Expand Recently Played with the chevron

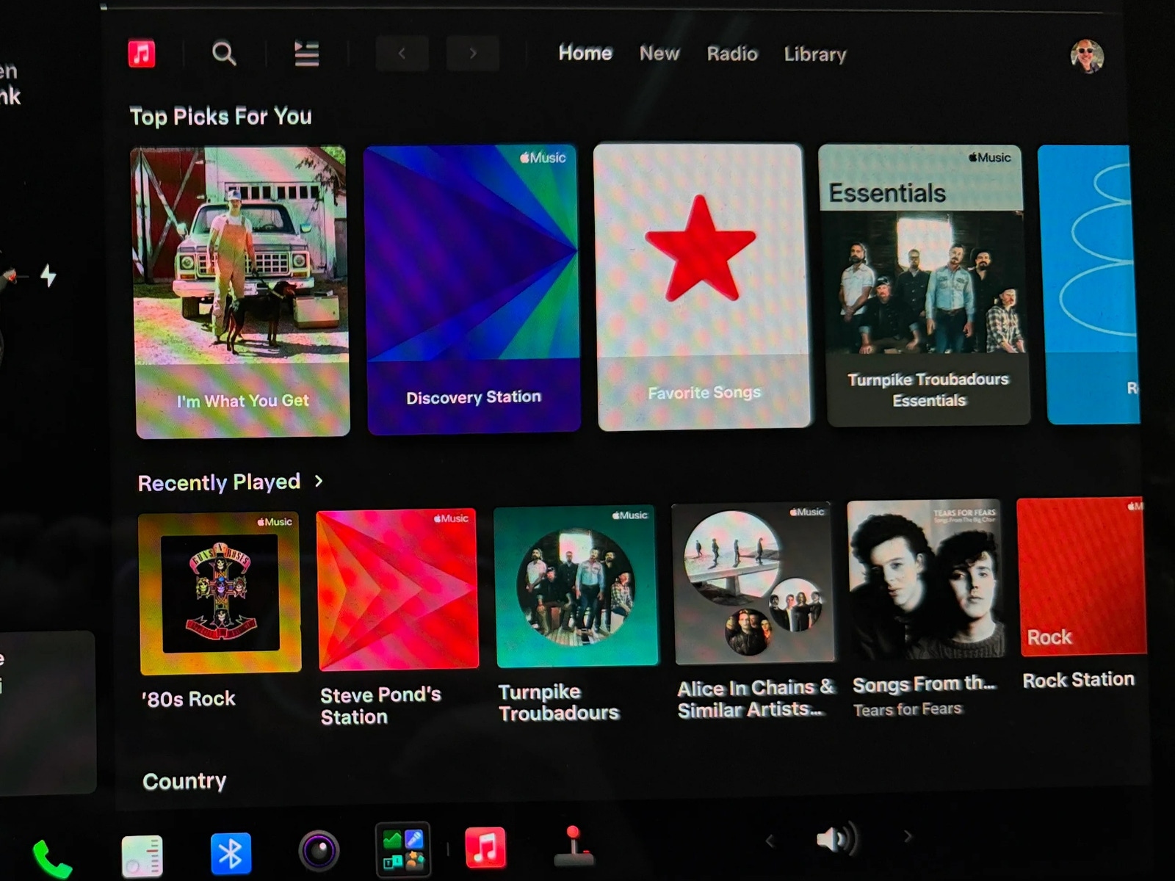click(x=319, y=481)
